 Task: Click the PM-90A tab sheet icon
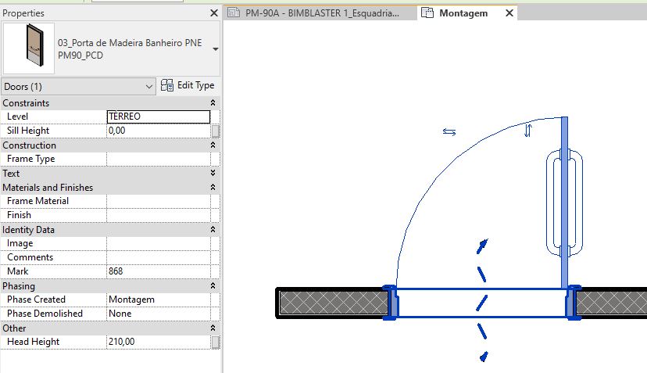tap(234, 13)
